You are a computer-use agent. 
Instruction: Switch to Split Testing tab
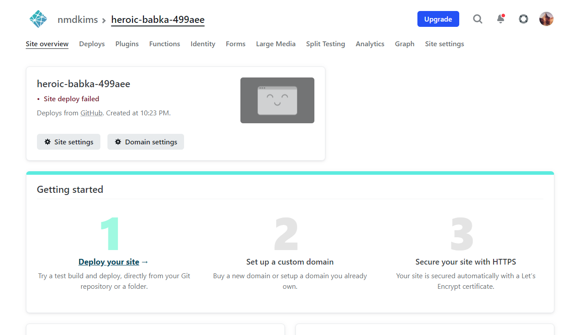[x=325, y=44]
